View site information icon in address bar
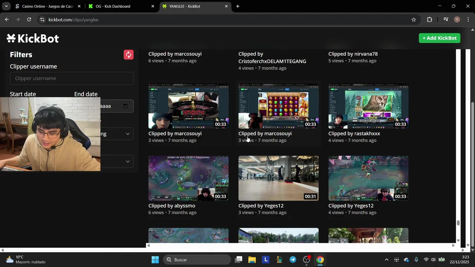The width and height of the screenshot is (475, 267). (42, 20)
